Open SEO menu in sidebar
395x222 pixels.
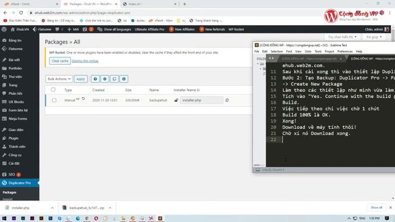[12, 175]
